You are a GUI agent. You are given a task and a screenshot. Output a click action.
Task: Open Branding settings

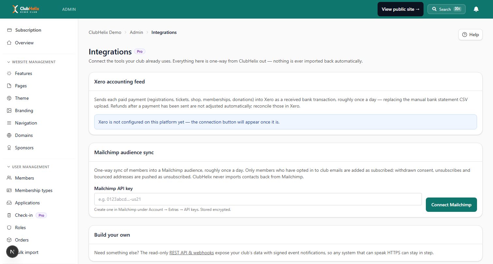[x=39, y=110]
